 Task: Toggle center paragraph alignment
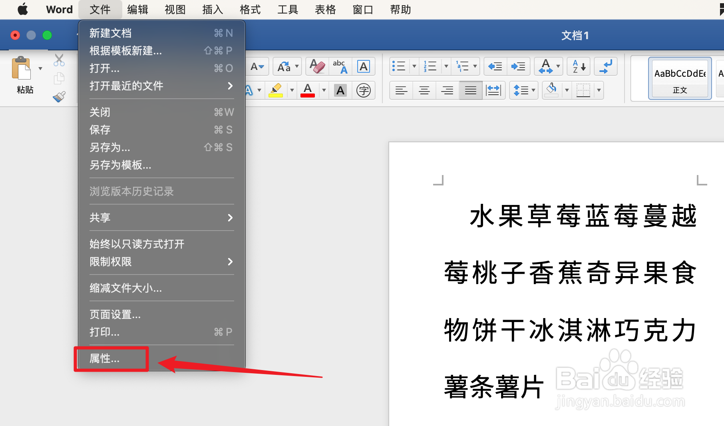[x=424, y=90]
